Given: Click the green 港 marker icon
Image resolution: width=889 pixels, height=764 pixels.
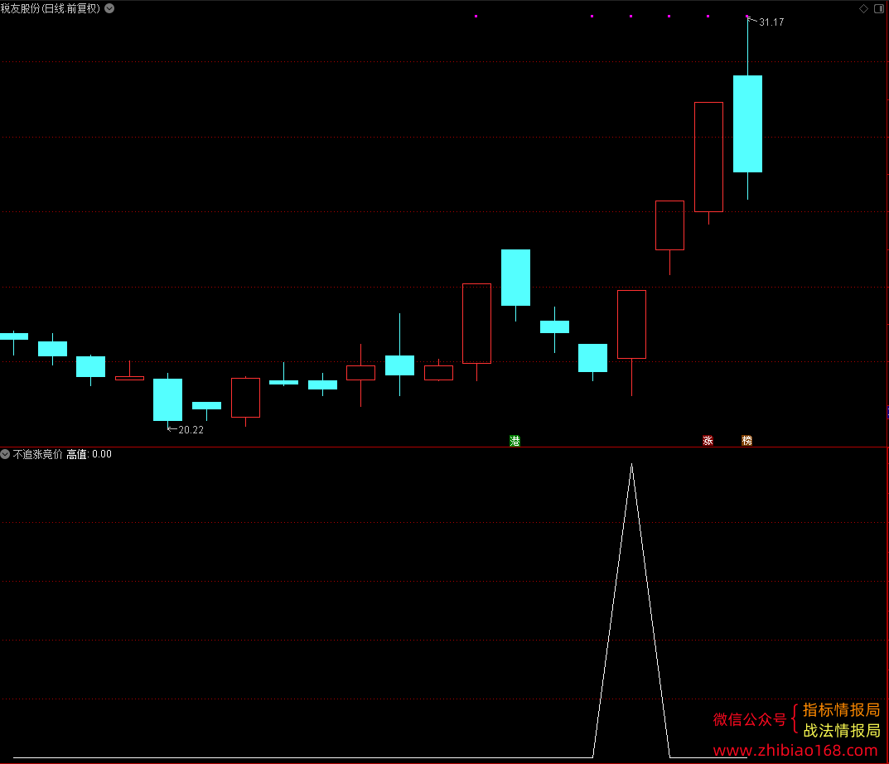Looking at the screenshot, I should pos(515,441).
